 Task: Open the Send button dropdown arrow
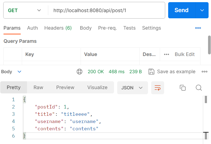(x=202, y=10)
